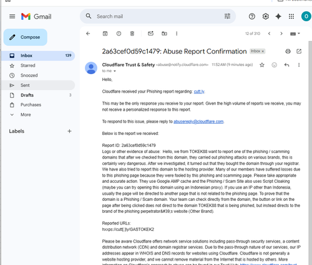
Task: Select the '12 of 310' counter text
Action: [253, 34]
